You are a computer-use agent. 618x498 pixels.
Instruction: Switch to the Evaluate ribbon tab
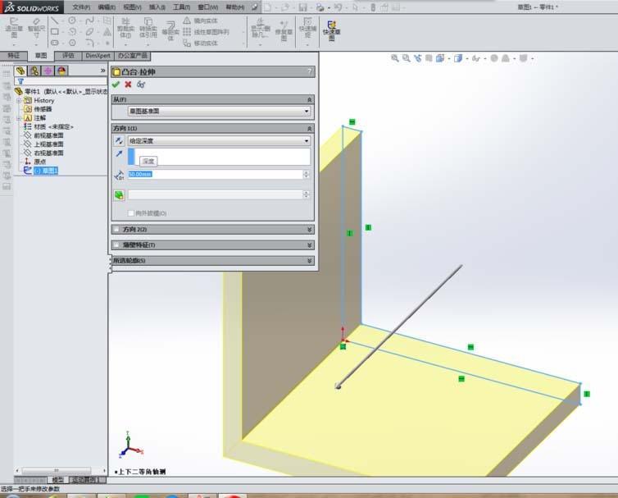click(68, 56)
